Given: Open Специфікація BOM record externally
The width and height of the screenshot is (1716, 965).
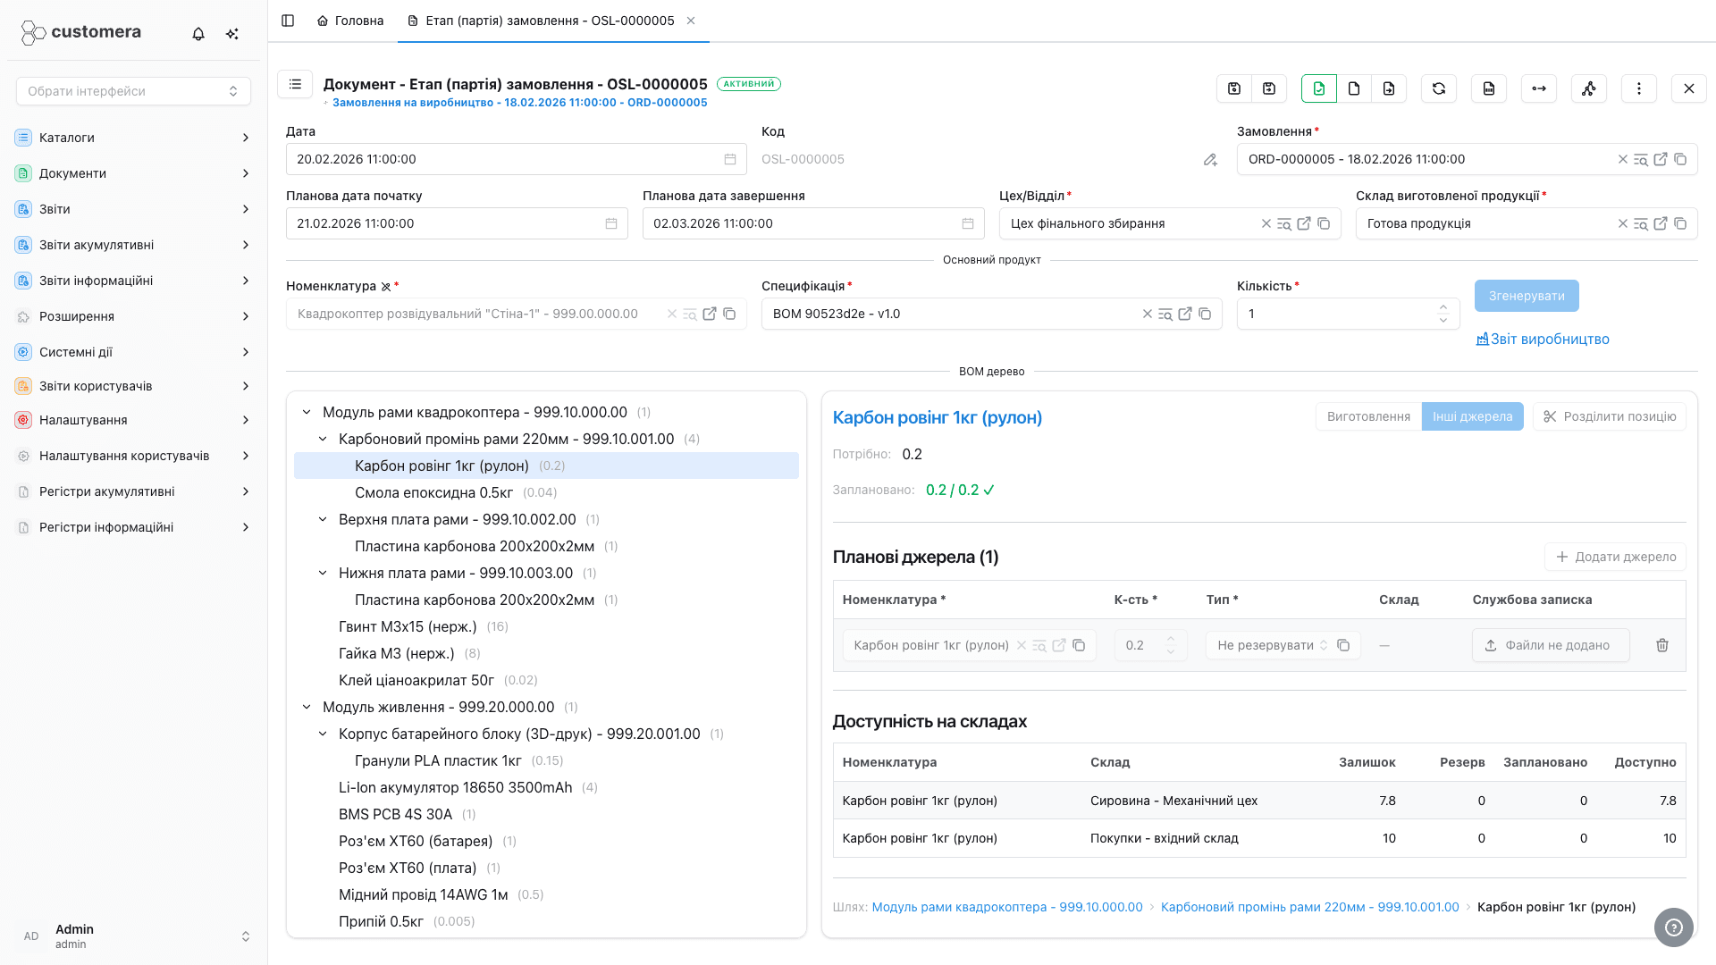Looking at the screenshot, I should tap(1185, 314).
